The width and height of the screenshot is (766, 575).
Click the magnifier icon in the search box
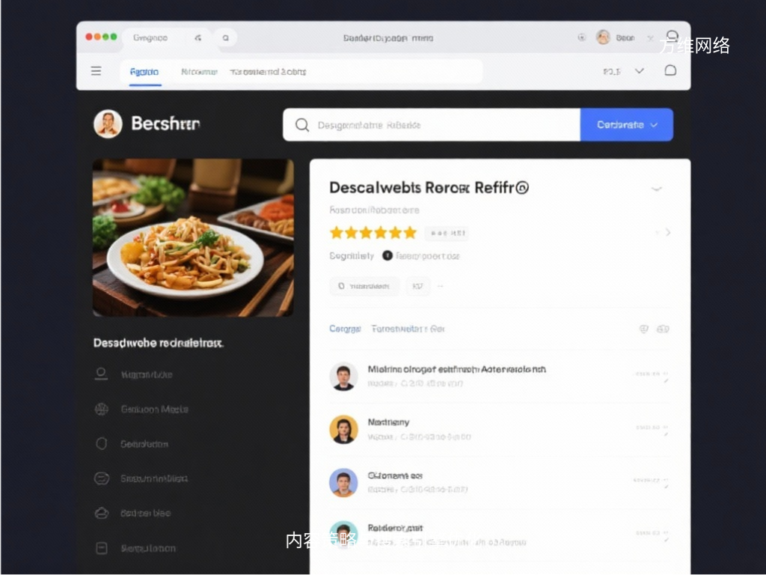[302, 125]
